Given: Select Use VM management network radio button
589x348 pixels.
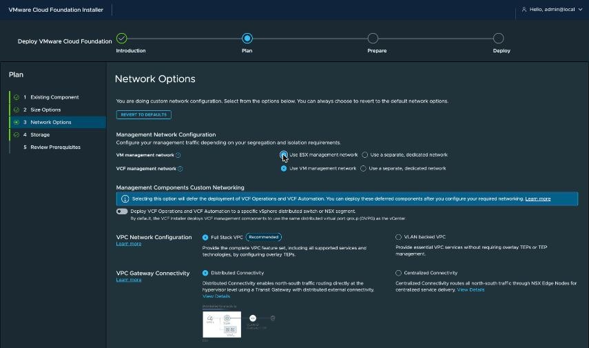Looking at the screenshot, I should click(284, 168).
